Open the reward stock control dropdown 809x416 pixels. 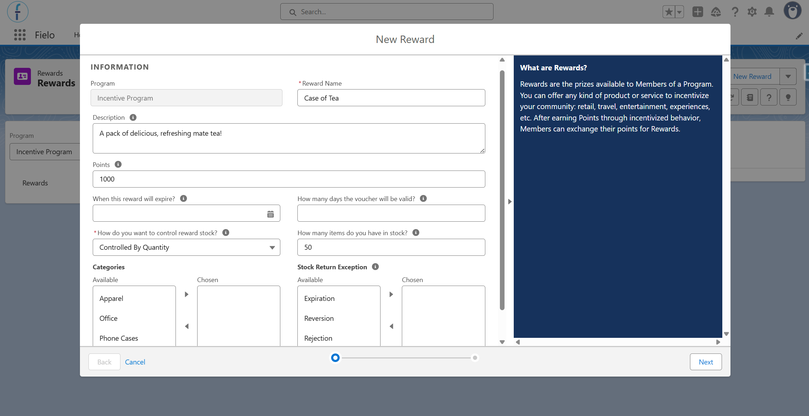pos(187,247)
